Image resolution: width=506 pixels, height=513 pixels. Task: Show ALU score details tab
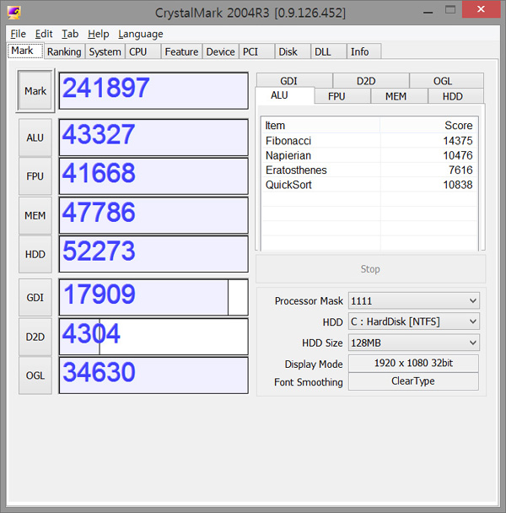point(285,95)
